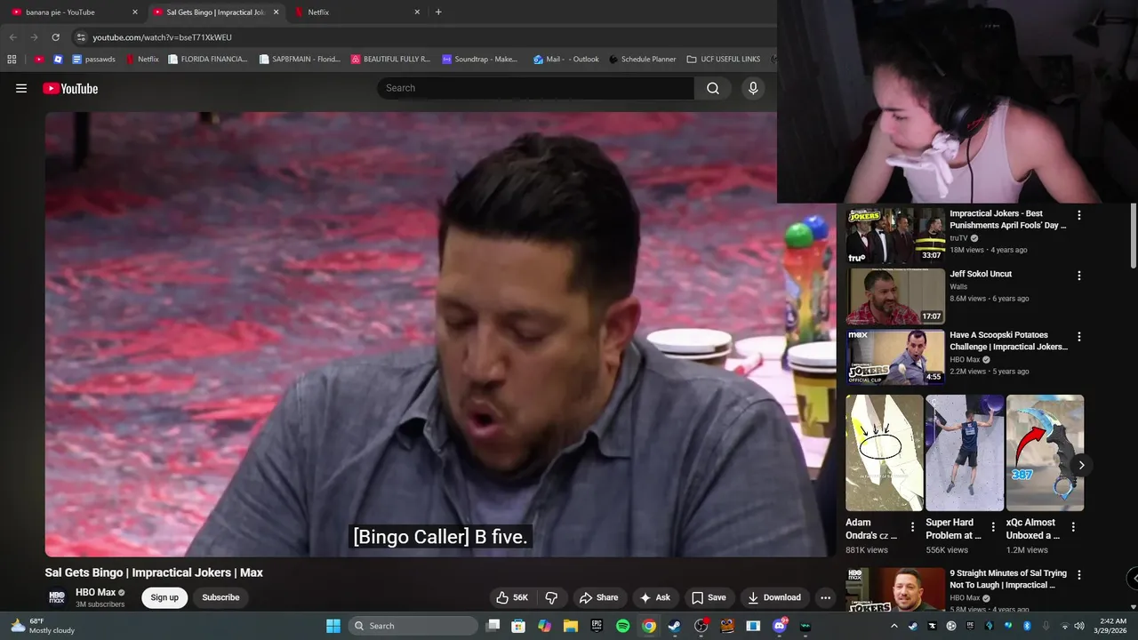Image resolution: width=1138 pixels, height=640 pixels.
Task: Open the Mail Outlook bookmark
Action: click(x=565, y=60)
